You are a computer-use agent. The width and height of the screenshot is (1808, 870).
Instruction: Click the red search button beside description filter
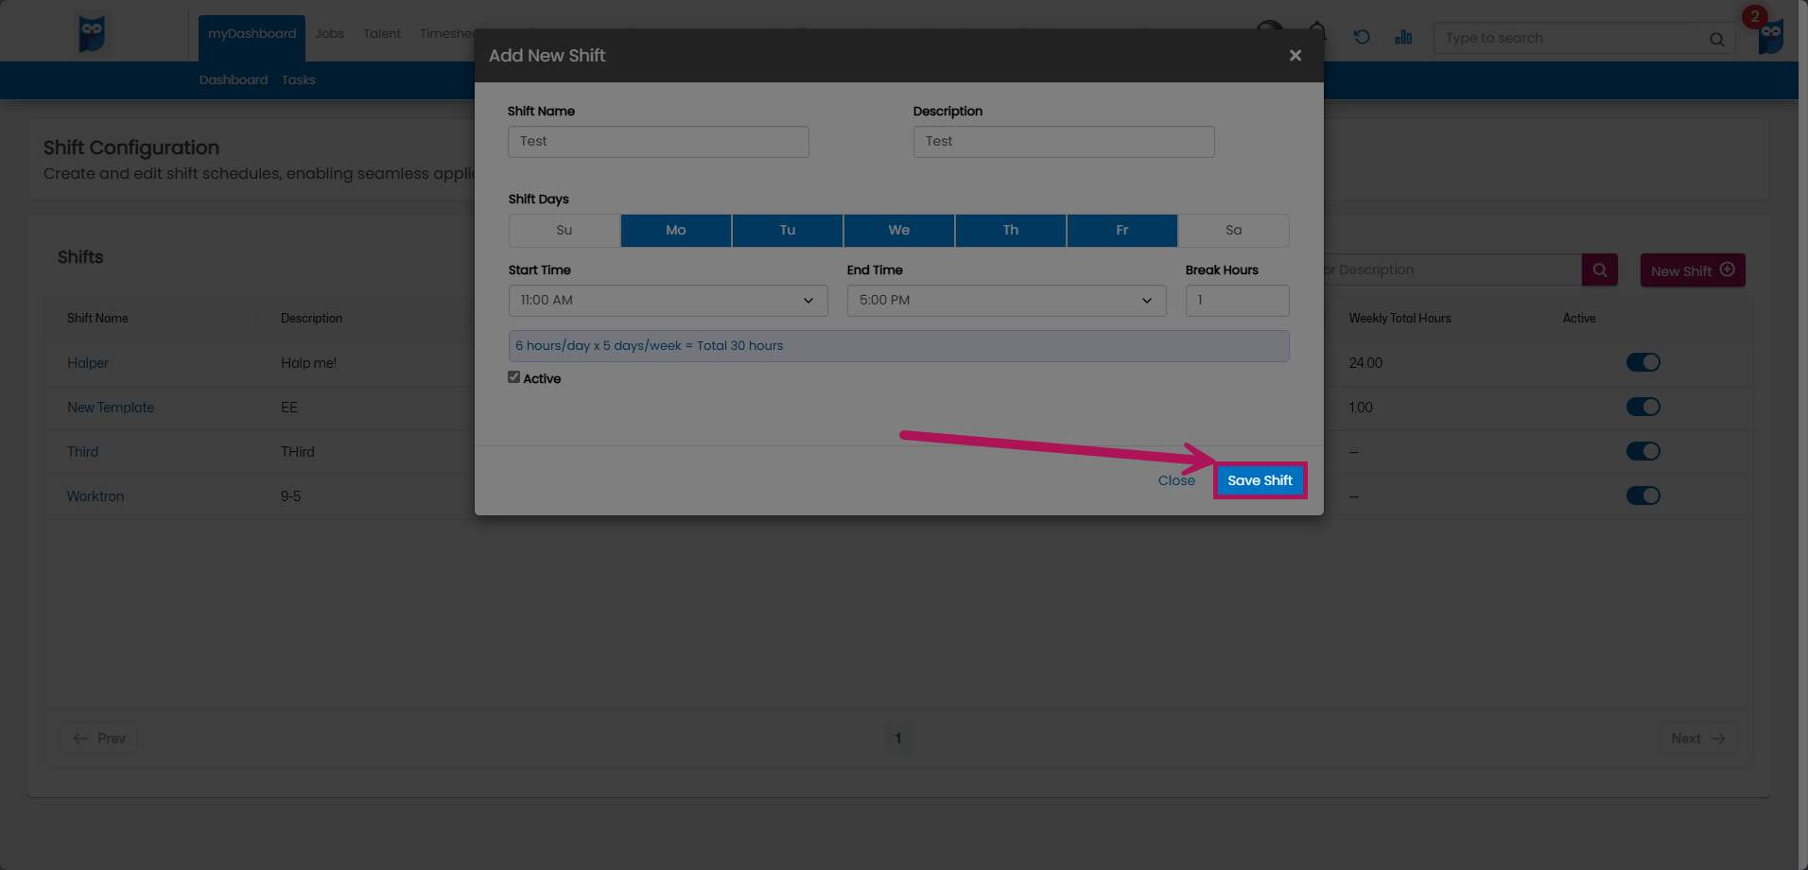[x=1599, y=270]
